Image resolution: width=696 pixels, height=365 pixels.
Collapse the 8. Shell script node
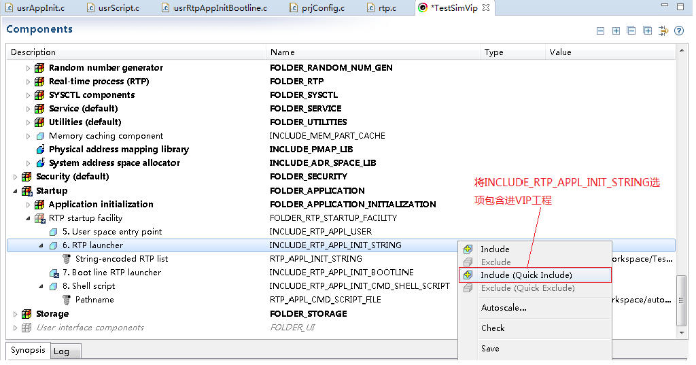click(41, 286)
